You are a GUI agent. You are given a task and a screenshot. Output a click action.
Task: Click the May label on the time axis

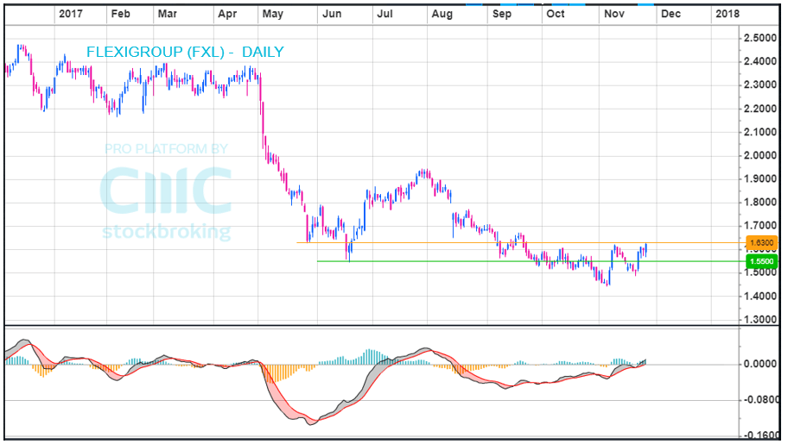click(273, 14)
